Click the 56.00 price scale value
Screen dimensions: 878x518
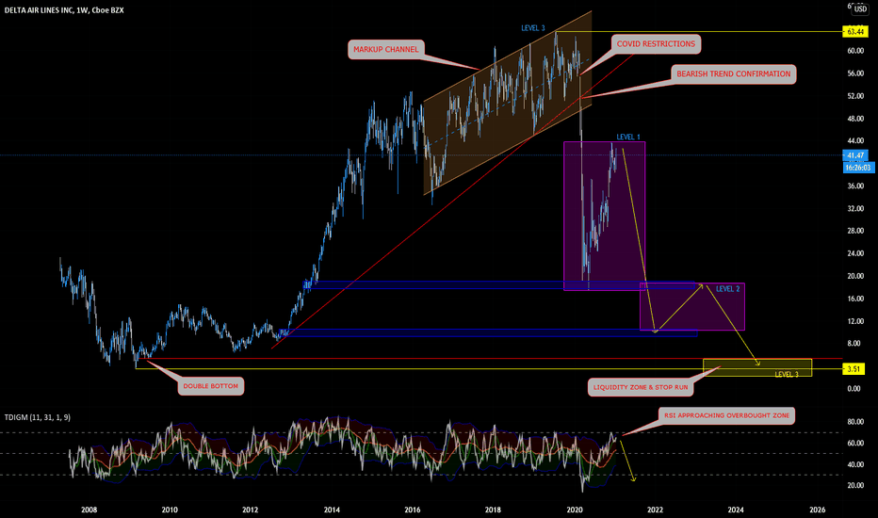(855, 73)
